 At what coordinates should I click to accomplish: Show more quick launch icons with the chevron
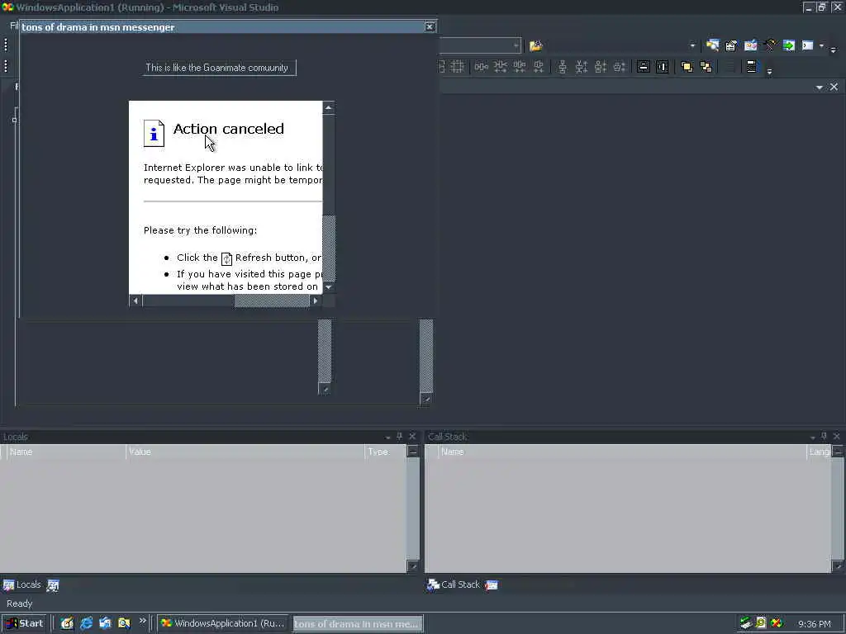click(x=143, y=621)
